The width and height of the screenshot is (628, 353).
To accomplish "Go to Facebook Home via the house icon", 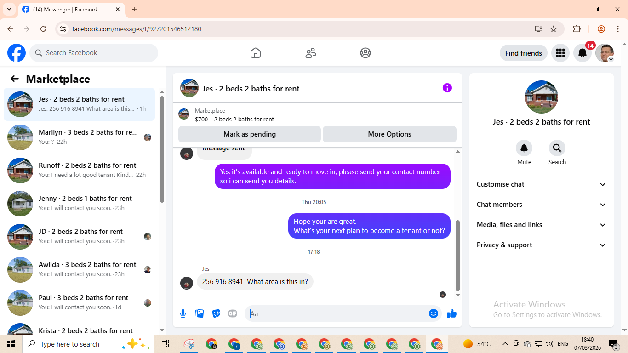I will click(x=256, y=53).
